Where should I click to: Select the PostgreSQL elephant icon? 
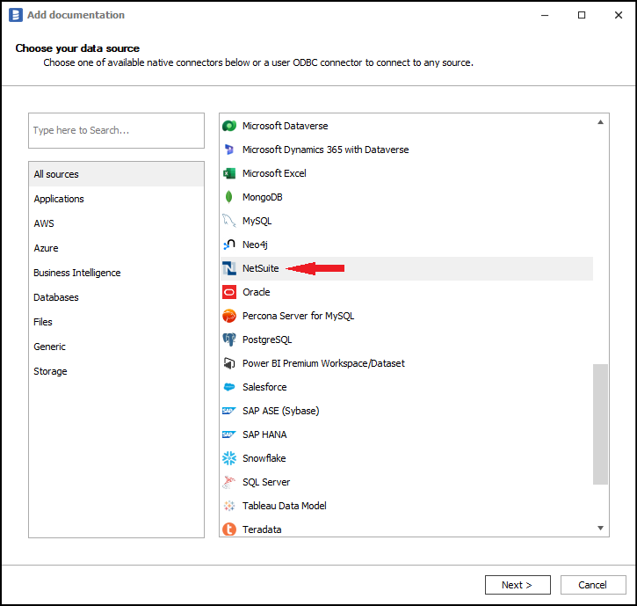click(229, 340)
